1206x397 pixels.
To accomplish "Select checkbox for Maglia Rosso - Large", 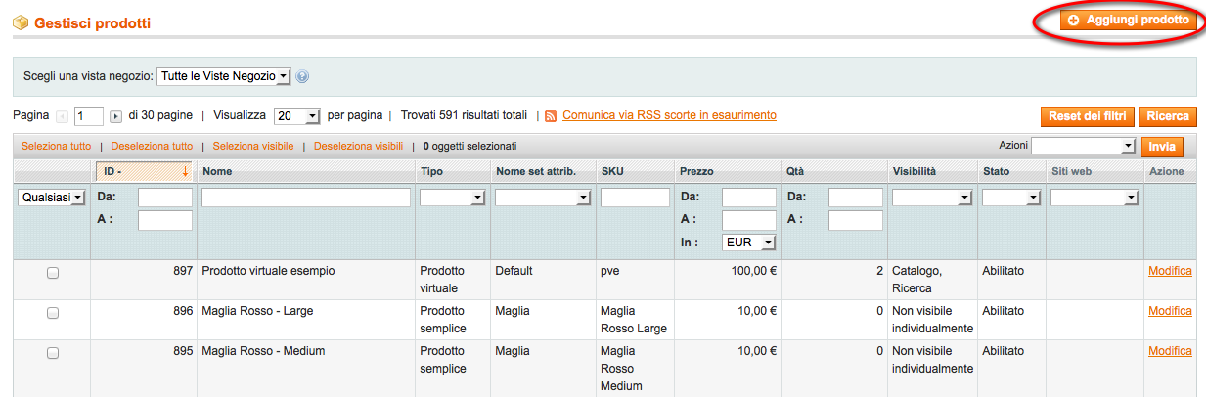I will [53, 313].
